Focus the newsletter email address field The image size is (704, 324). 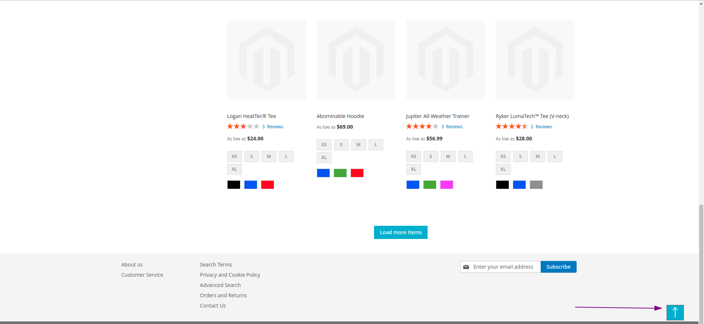pos(501,267)
